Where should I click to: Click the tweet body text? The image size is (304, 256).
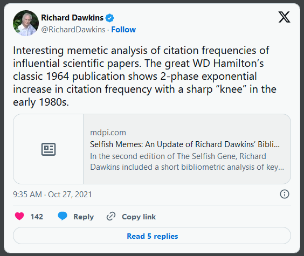(144, 76)
